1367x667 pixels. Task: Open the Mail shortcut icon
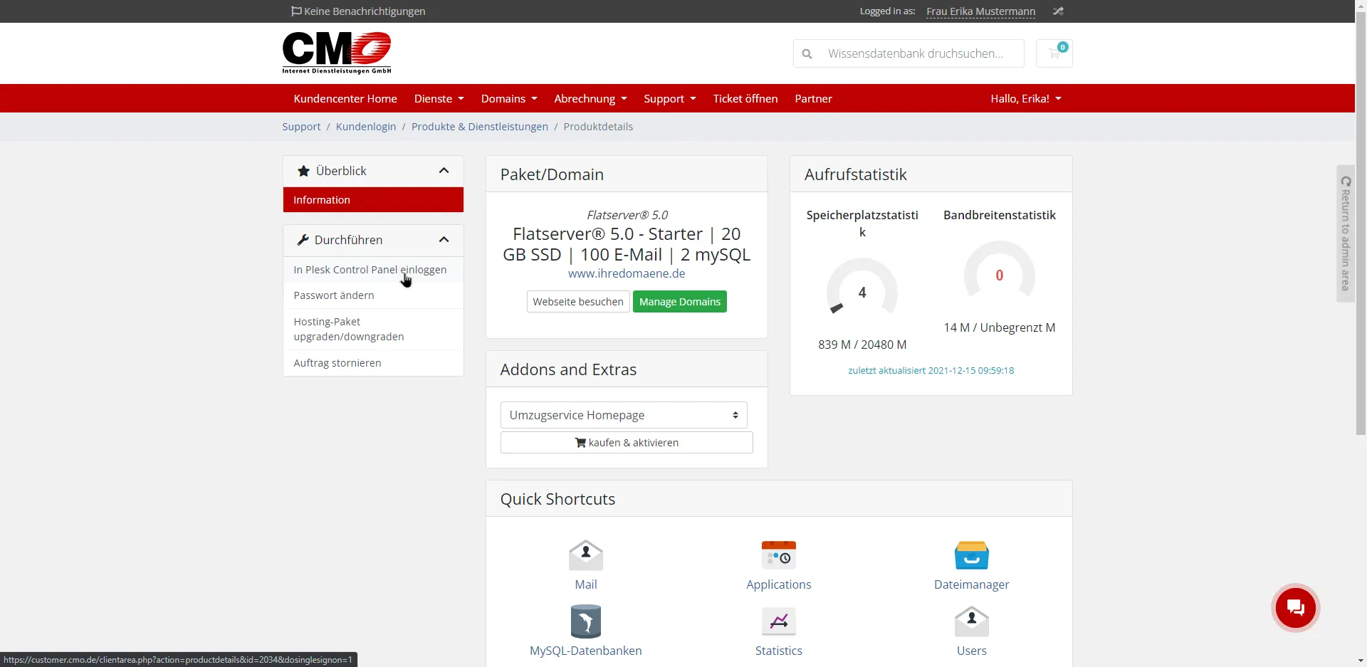click(x=586, y=555)
